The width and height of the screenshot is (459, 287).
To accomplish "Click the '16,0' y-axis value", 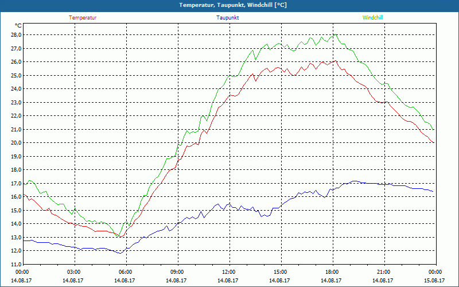I will tap(17, 197).
